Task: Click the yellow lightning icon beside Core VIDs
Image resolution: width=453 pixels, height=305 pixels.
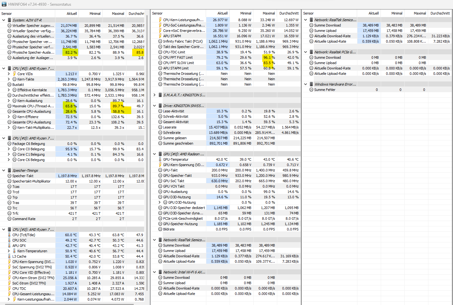Action: coord(15,74)
